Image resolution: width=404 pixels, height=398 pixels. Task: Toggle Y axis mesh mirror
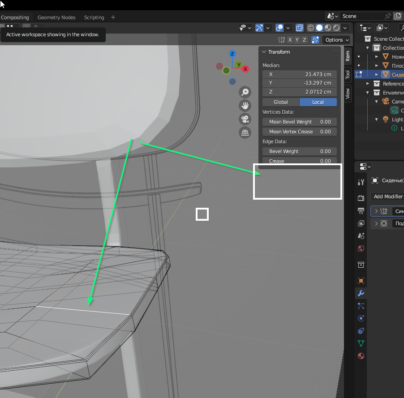pos(297,40)
